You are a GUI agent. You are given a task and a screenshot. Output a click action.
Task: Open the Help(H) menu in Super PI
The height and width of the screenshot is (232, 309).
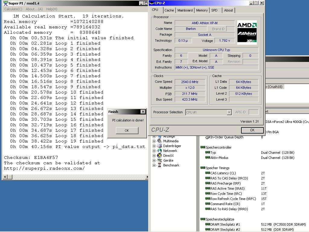point(52,9)
